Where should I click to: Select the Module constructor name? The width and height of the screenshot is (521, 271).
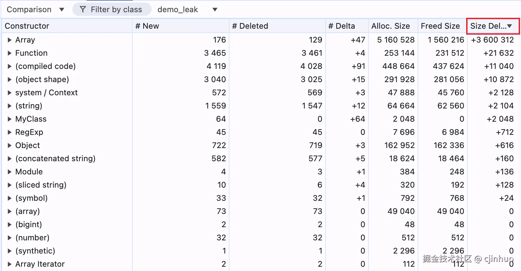[x=29, y=172]
